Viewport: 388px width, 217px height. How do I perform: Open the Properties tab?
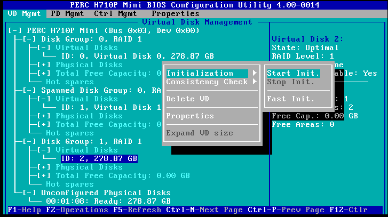(x=176, y=13)
